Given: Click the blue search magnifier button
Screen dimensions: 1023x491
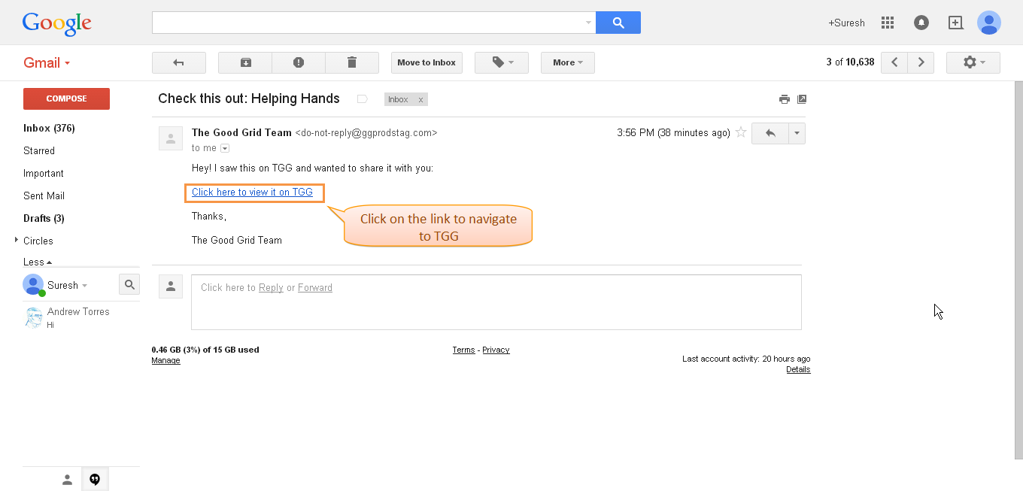Looking at the screenshot, I should point(618,23).
